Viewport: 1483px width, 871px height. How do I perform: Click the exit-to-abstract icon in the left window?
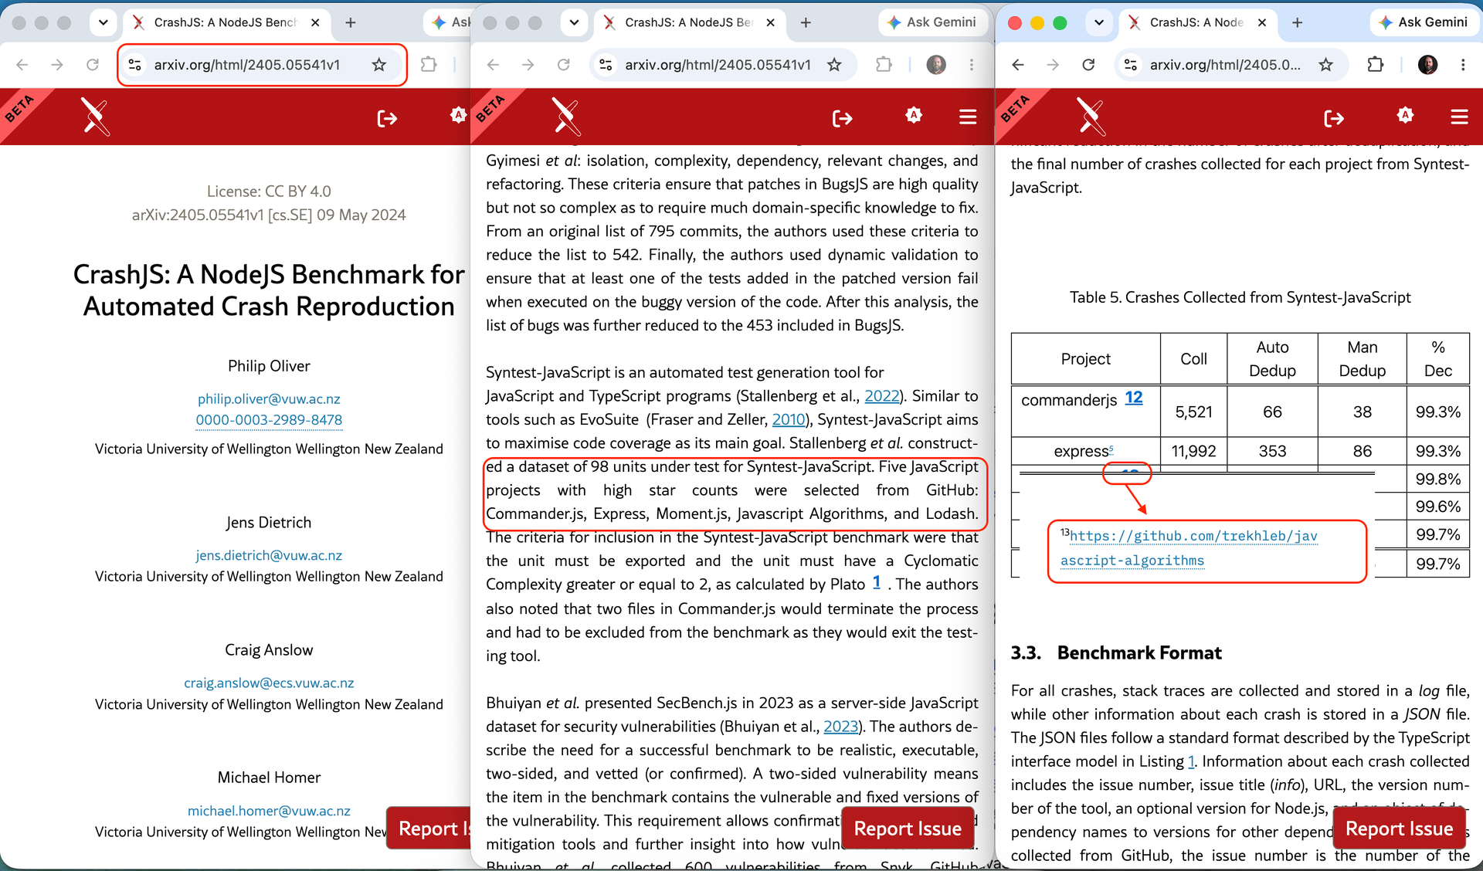click(387, 118)
